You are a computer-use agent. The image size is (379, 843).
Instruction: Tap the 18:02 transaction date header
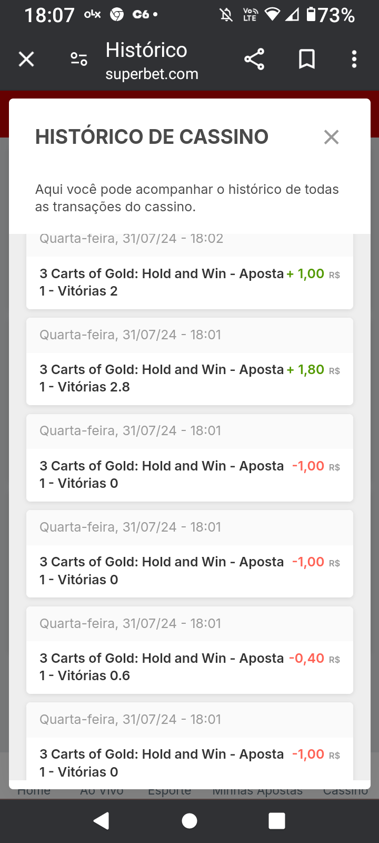point(132,239)
